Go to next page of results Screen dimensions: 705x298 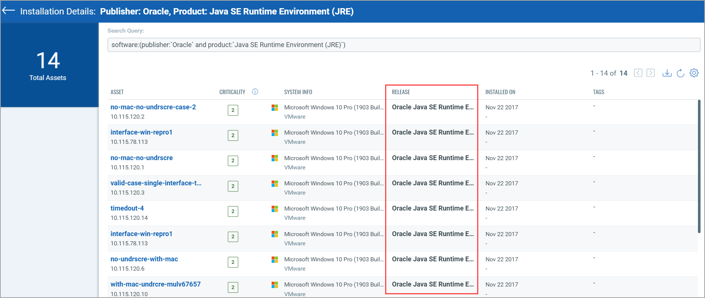(x=650, y=73)
